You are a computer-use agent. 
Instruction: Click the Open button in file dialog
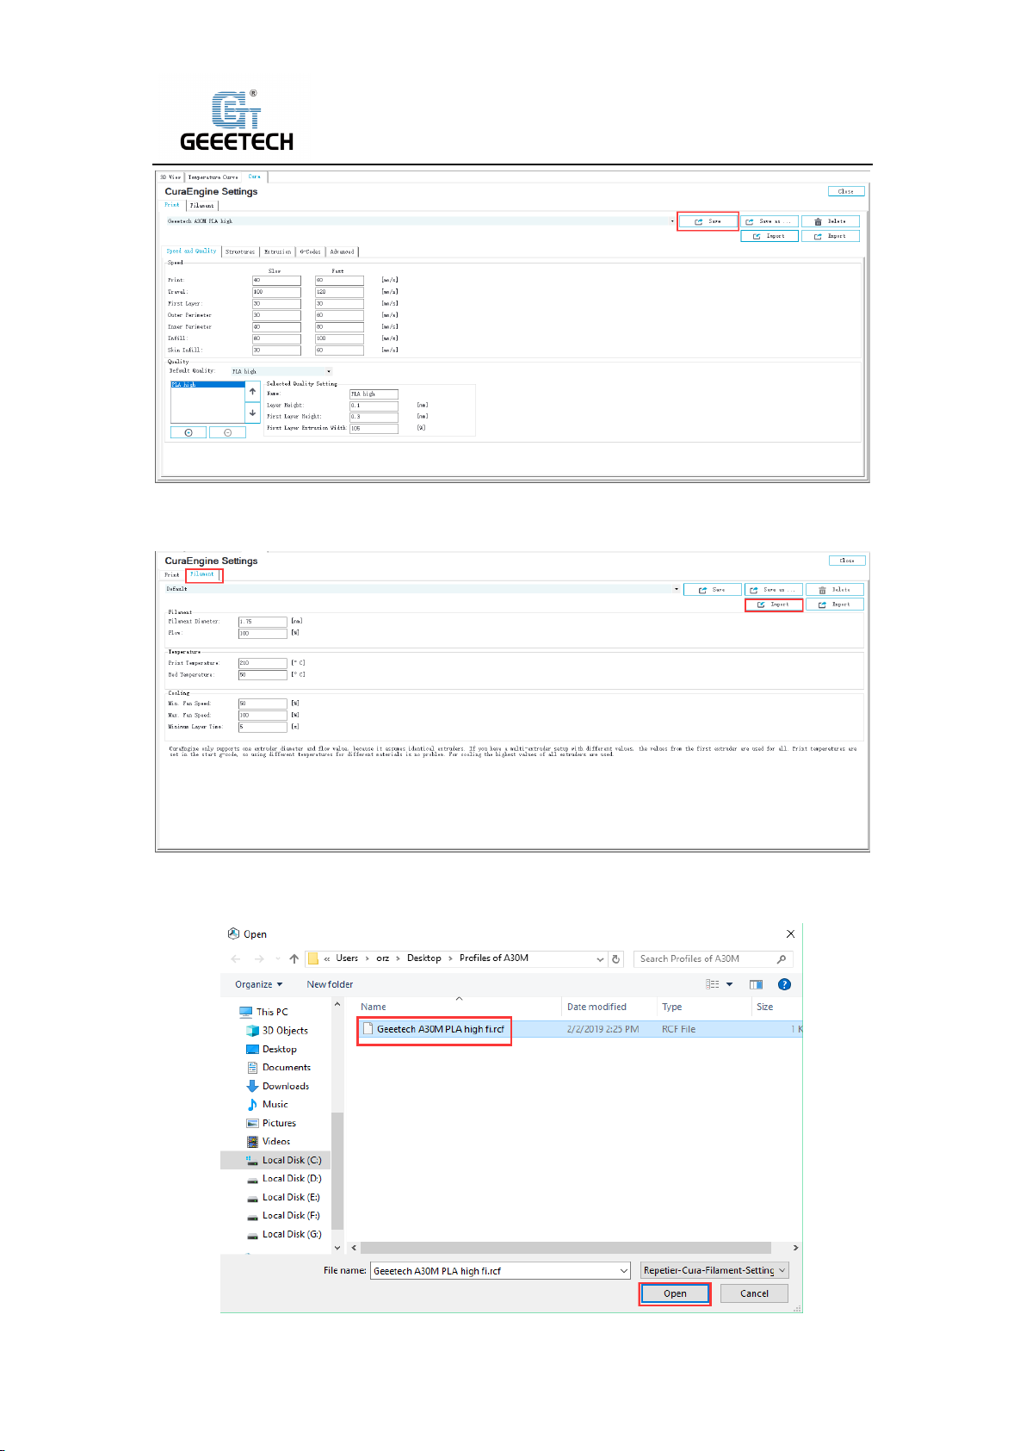pyautogui.click(x=675, y=1293)
